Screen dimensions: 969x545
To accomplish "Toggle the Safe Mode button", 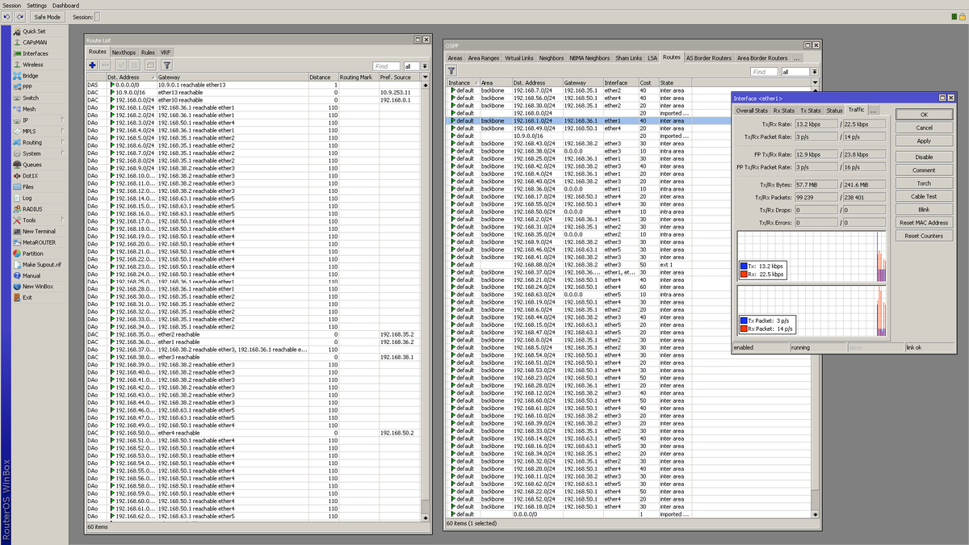I will 47,16.
